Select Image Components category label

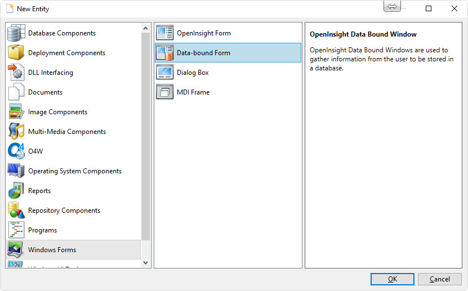(x=57, y=112)
